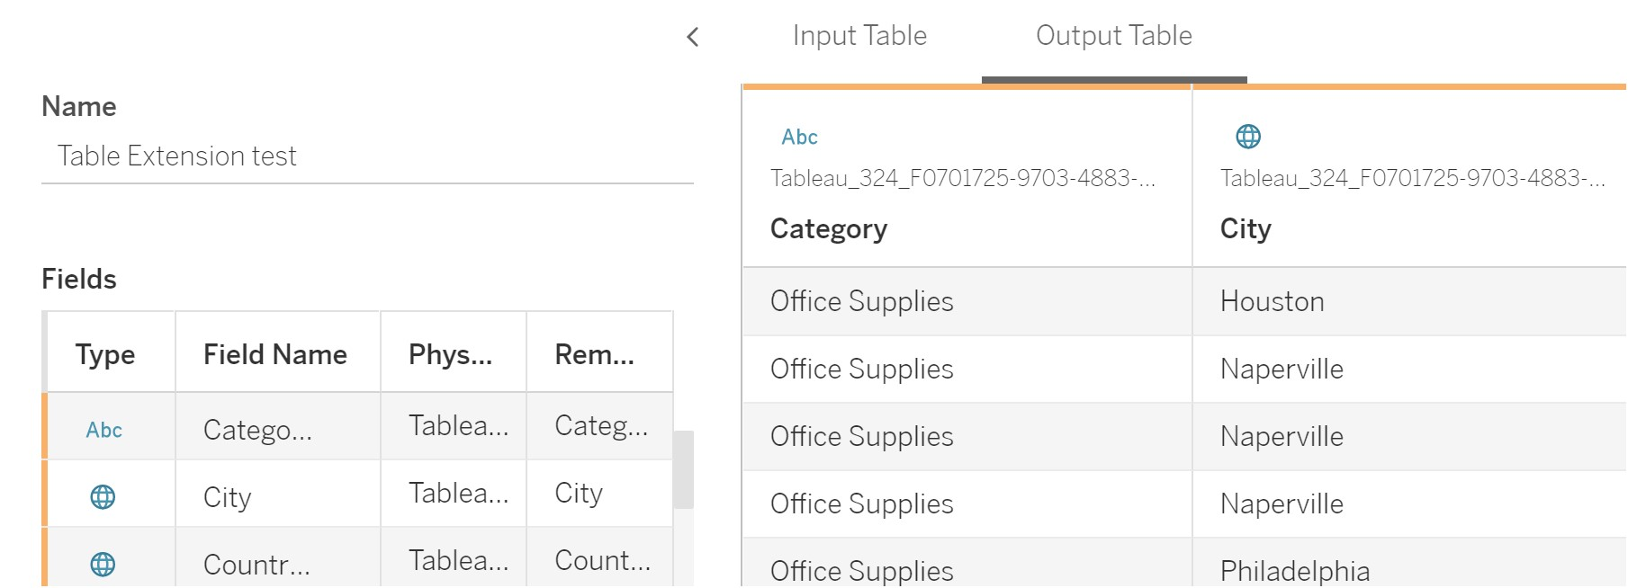Click the Abc type icon in Category field row
Screen dimensions: 1628x588
pyautogui.click(x=104, y=430)
